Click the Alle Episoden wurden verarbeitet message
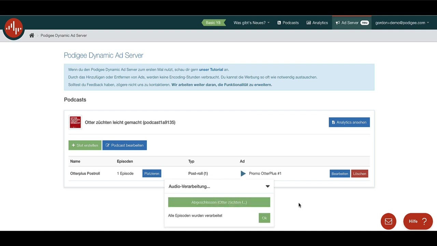Image resolution: width=437 pixels, height=246 pixels. [x=195, y=216]
